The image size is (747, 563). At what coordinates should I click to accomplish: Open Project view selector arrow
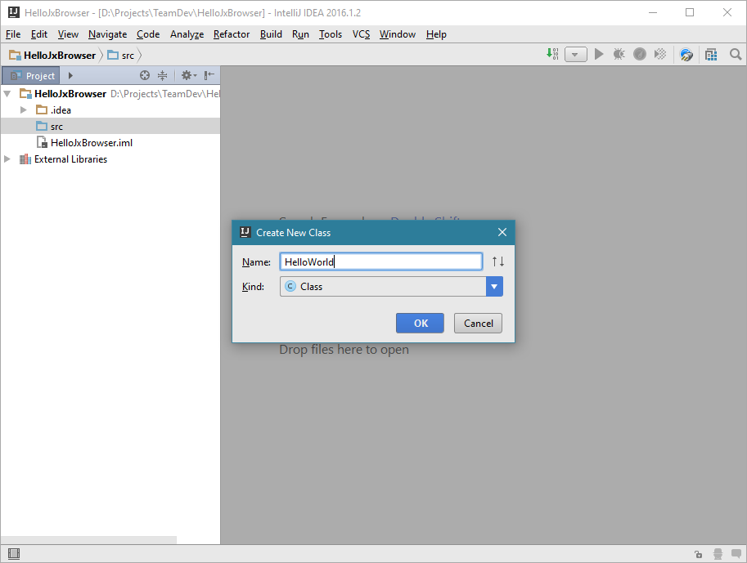pyautogui.click(x=70, y=75)
